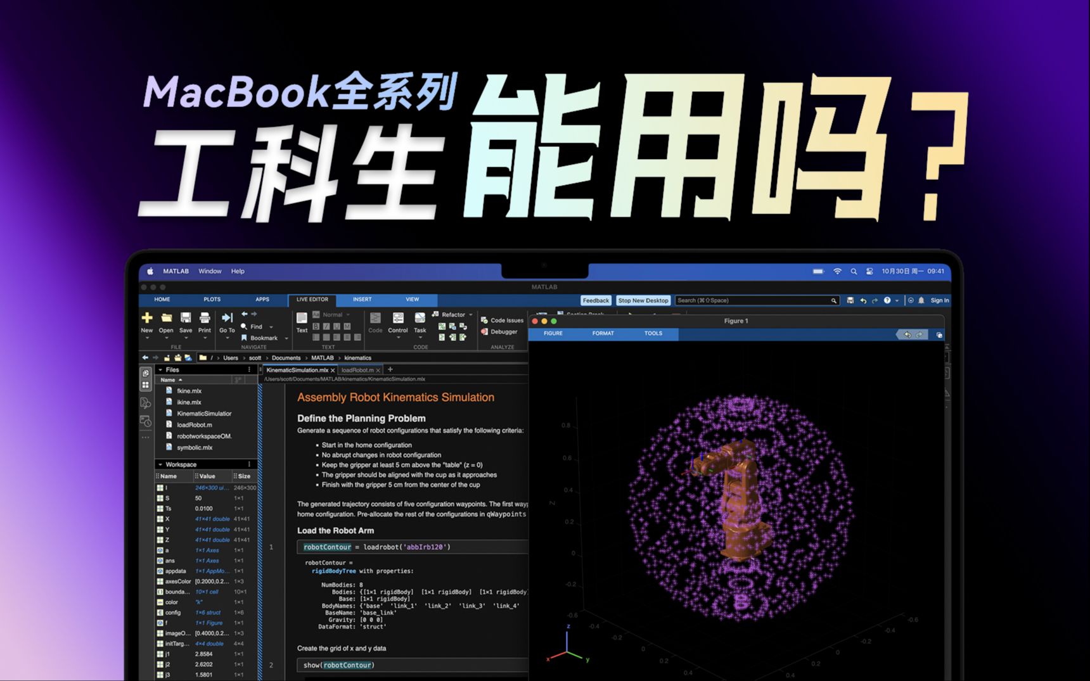Expand the help dropdown arrow
1090x681 pixels.
tap(897, 301)
